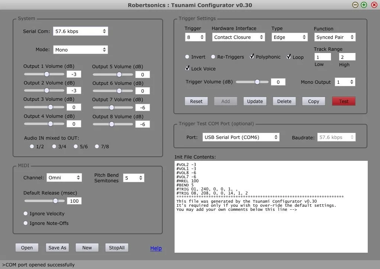Open Pitch Bend Semitones dropdown
This screenshot has width=380, height=269.
pos(133,178)
